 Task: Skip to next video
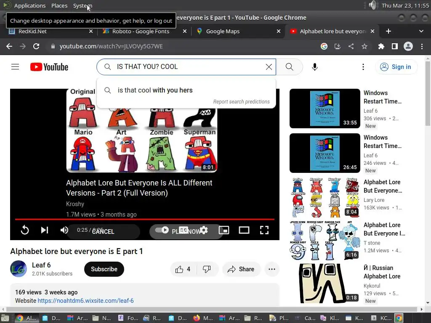point(44,230)
